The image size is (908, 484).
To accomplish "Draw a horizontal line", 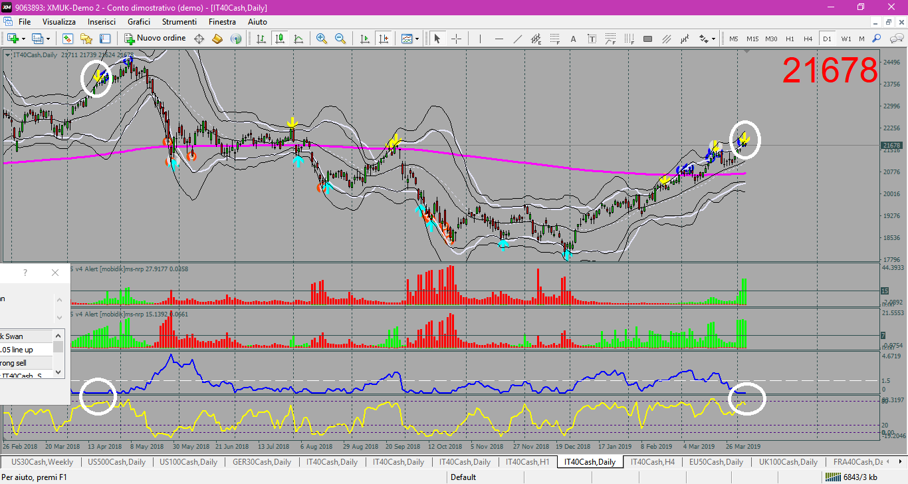I will (x=499, y=39).
